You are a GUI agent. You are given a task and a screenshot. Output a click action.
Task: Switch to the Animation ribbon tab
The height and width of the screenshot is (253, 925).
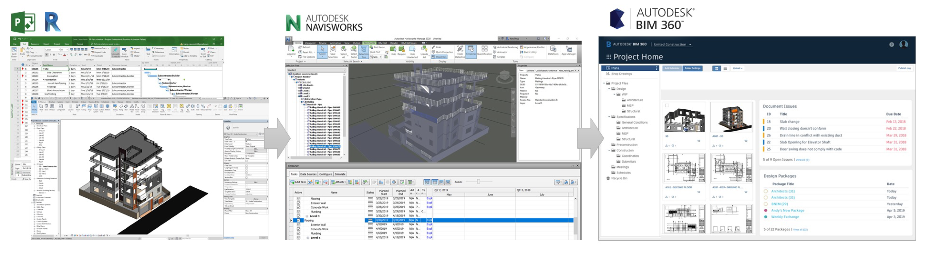335,43
